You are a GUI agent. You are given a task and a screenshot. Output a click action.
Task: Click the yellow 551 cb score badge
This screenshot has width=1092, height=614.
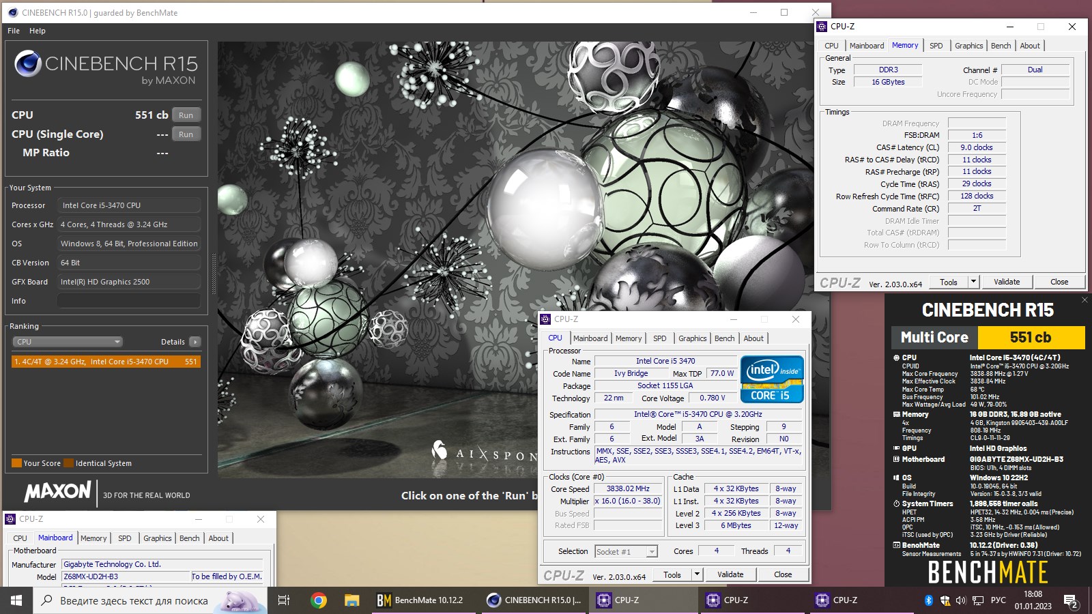tap(1031, 337)
